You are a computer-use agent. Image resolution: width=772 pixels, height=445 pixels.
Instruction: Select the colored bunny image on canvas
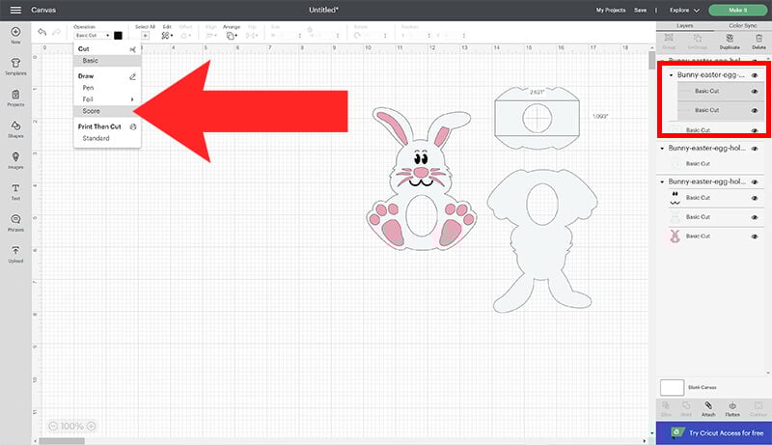pyautogui.click(x=422, y=180)
